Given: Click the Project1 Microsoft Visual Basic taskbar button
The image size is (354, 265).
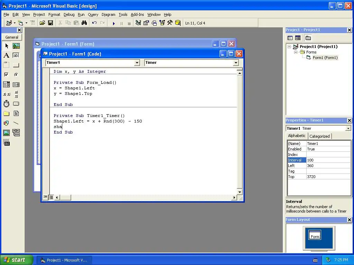Looking at the screenshot, I should coord(64,260).
